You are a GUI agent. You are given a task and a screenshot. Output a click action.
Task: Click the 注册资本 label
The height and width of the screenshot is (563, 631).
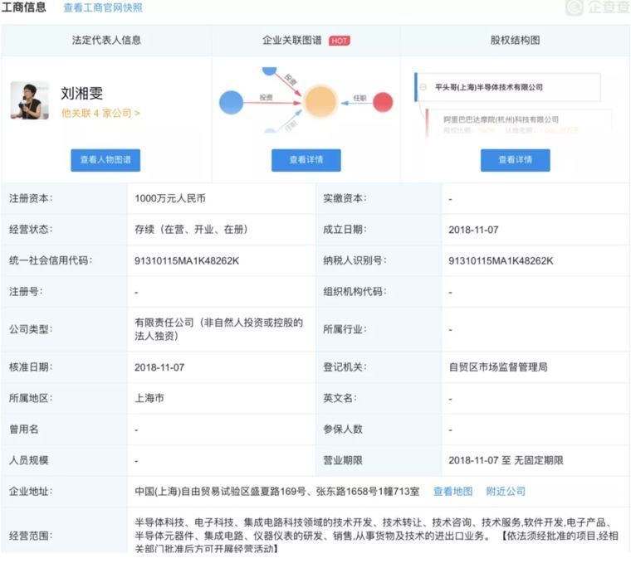pyautogui.click(x=31, y=198)
